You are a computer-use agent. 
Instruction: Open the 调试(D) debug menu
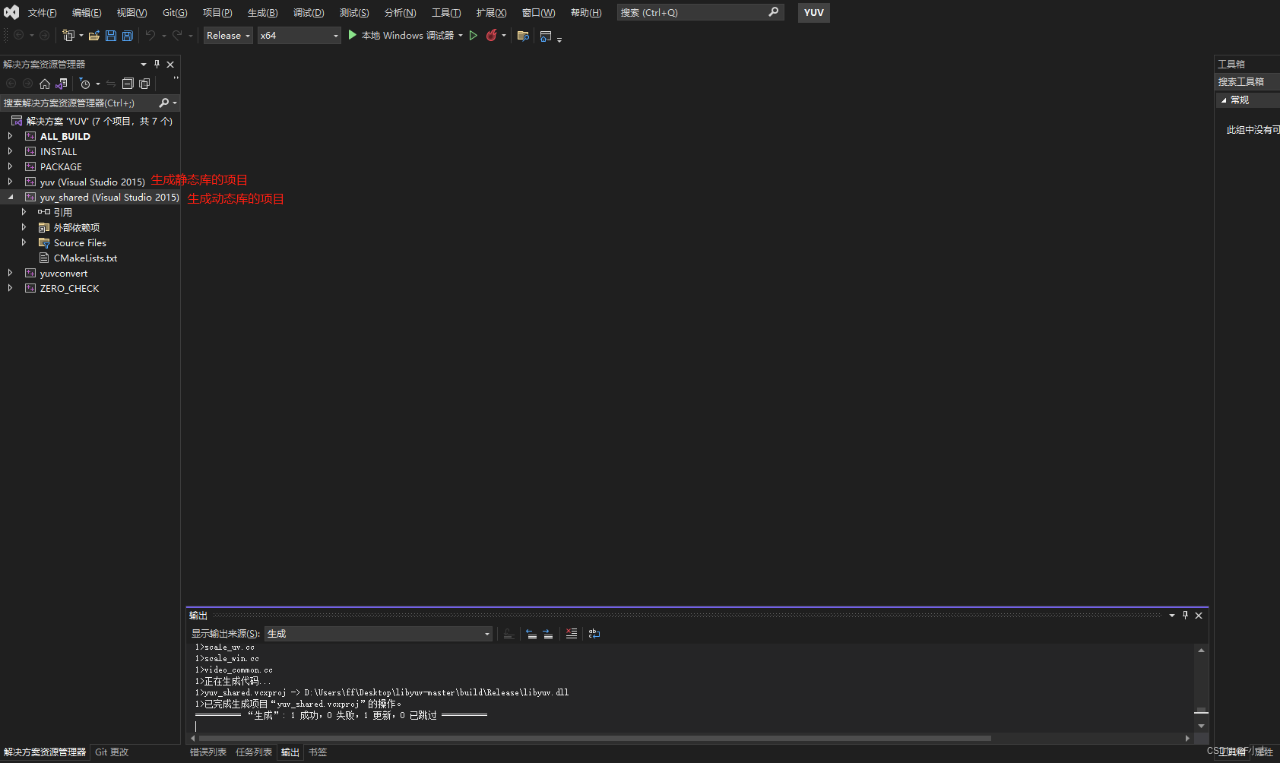[x=309, y=13]
